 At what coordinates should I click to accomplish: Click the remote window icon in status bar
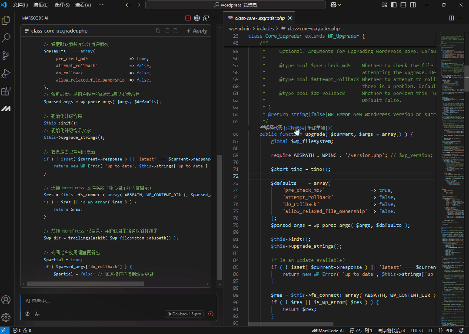click(4, 331)
